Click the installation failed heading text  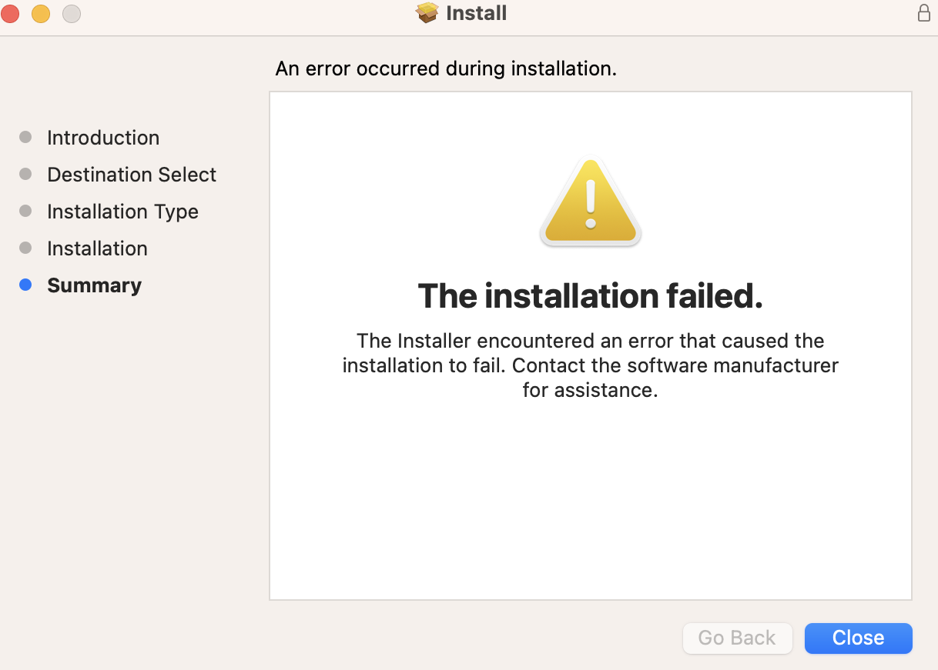[x=590, y=295]
